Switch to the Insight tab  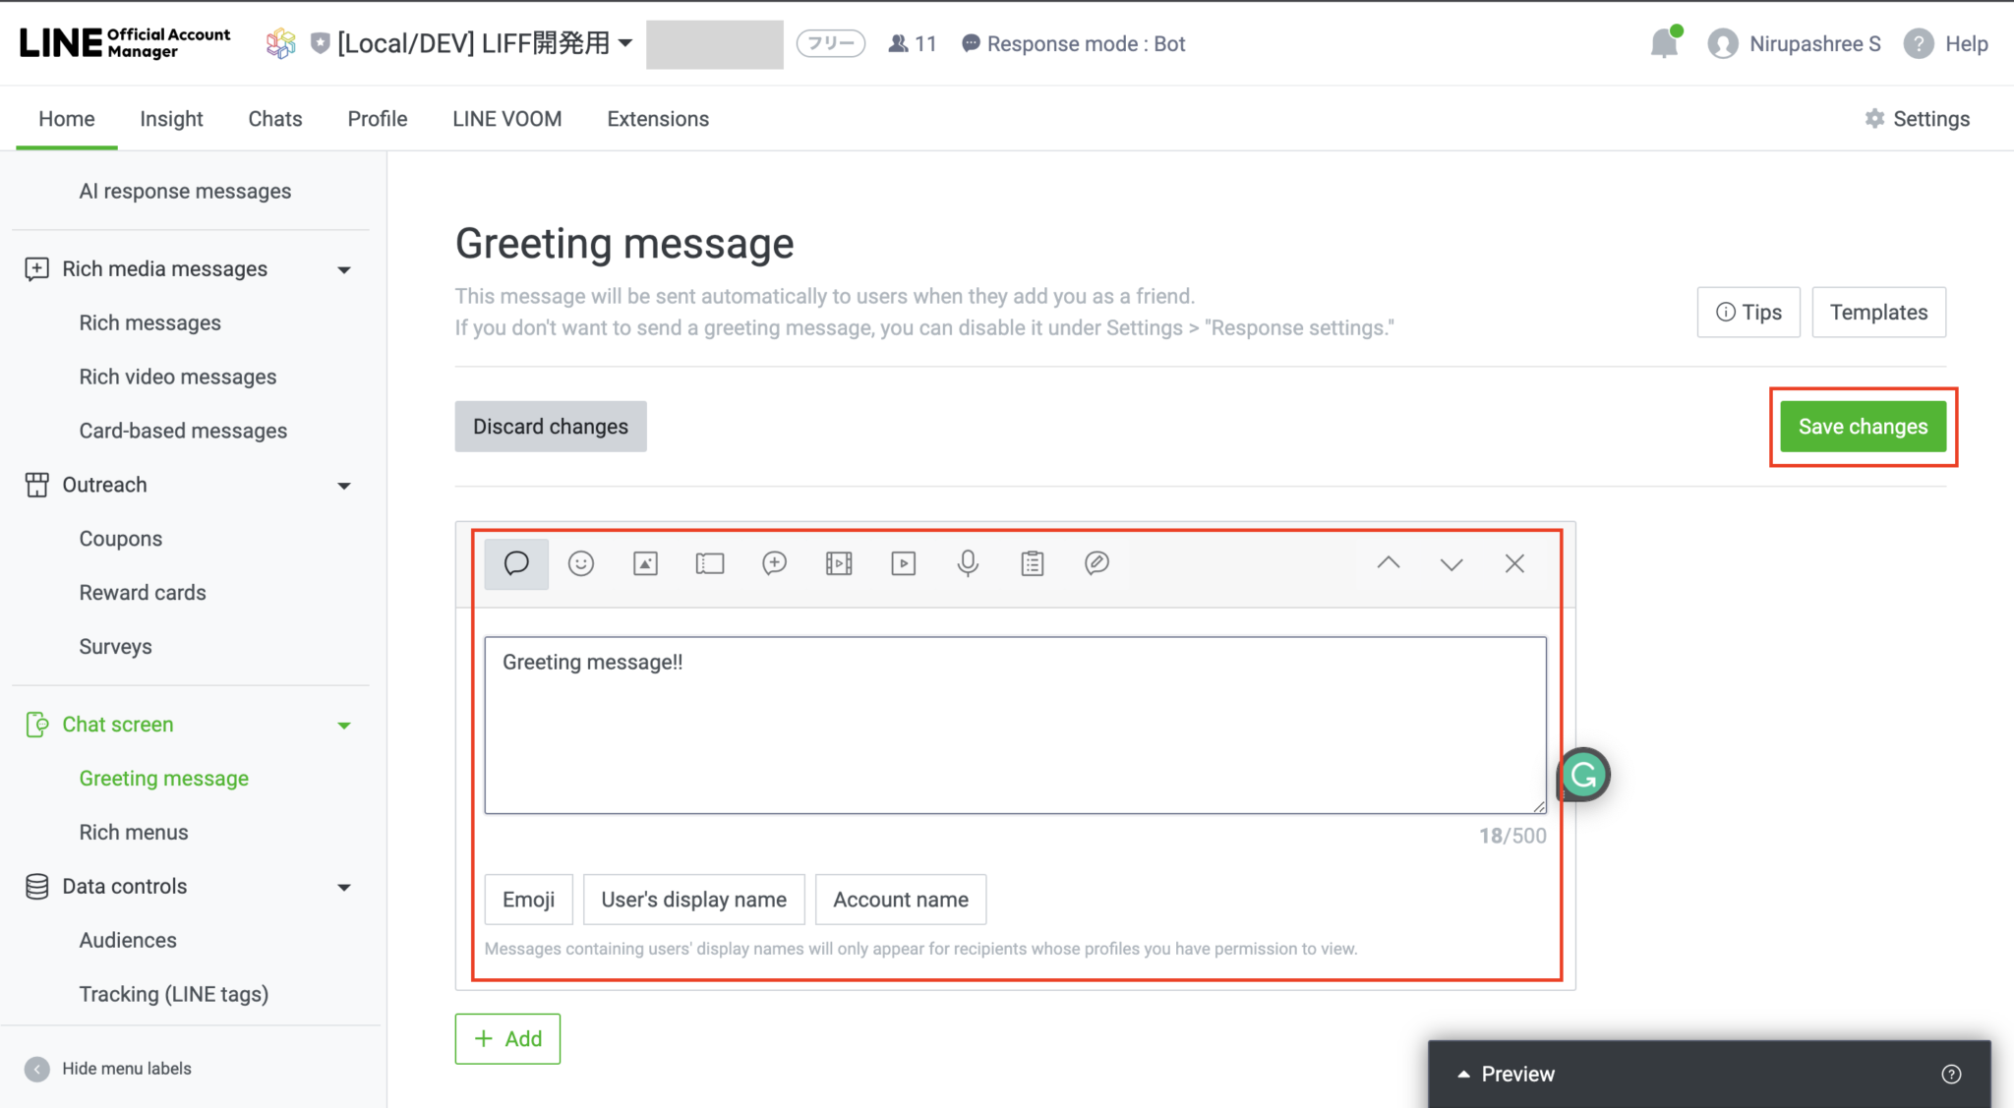(x=171, y=119)
